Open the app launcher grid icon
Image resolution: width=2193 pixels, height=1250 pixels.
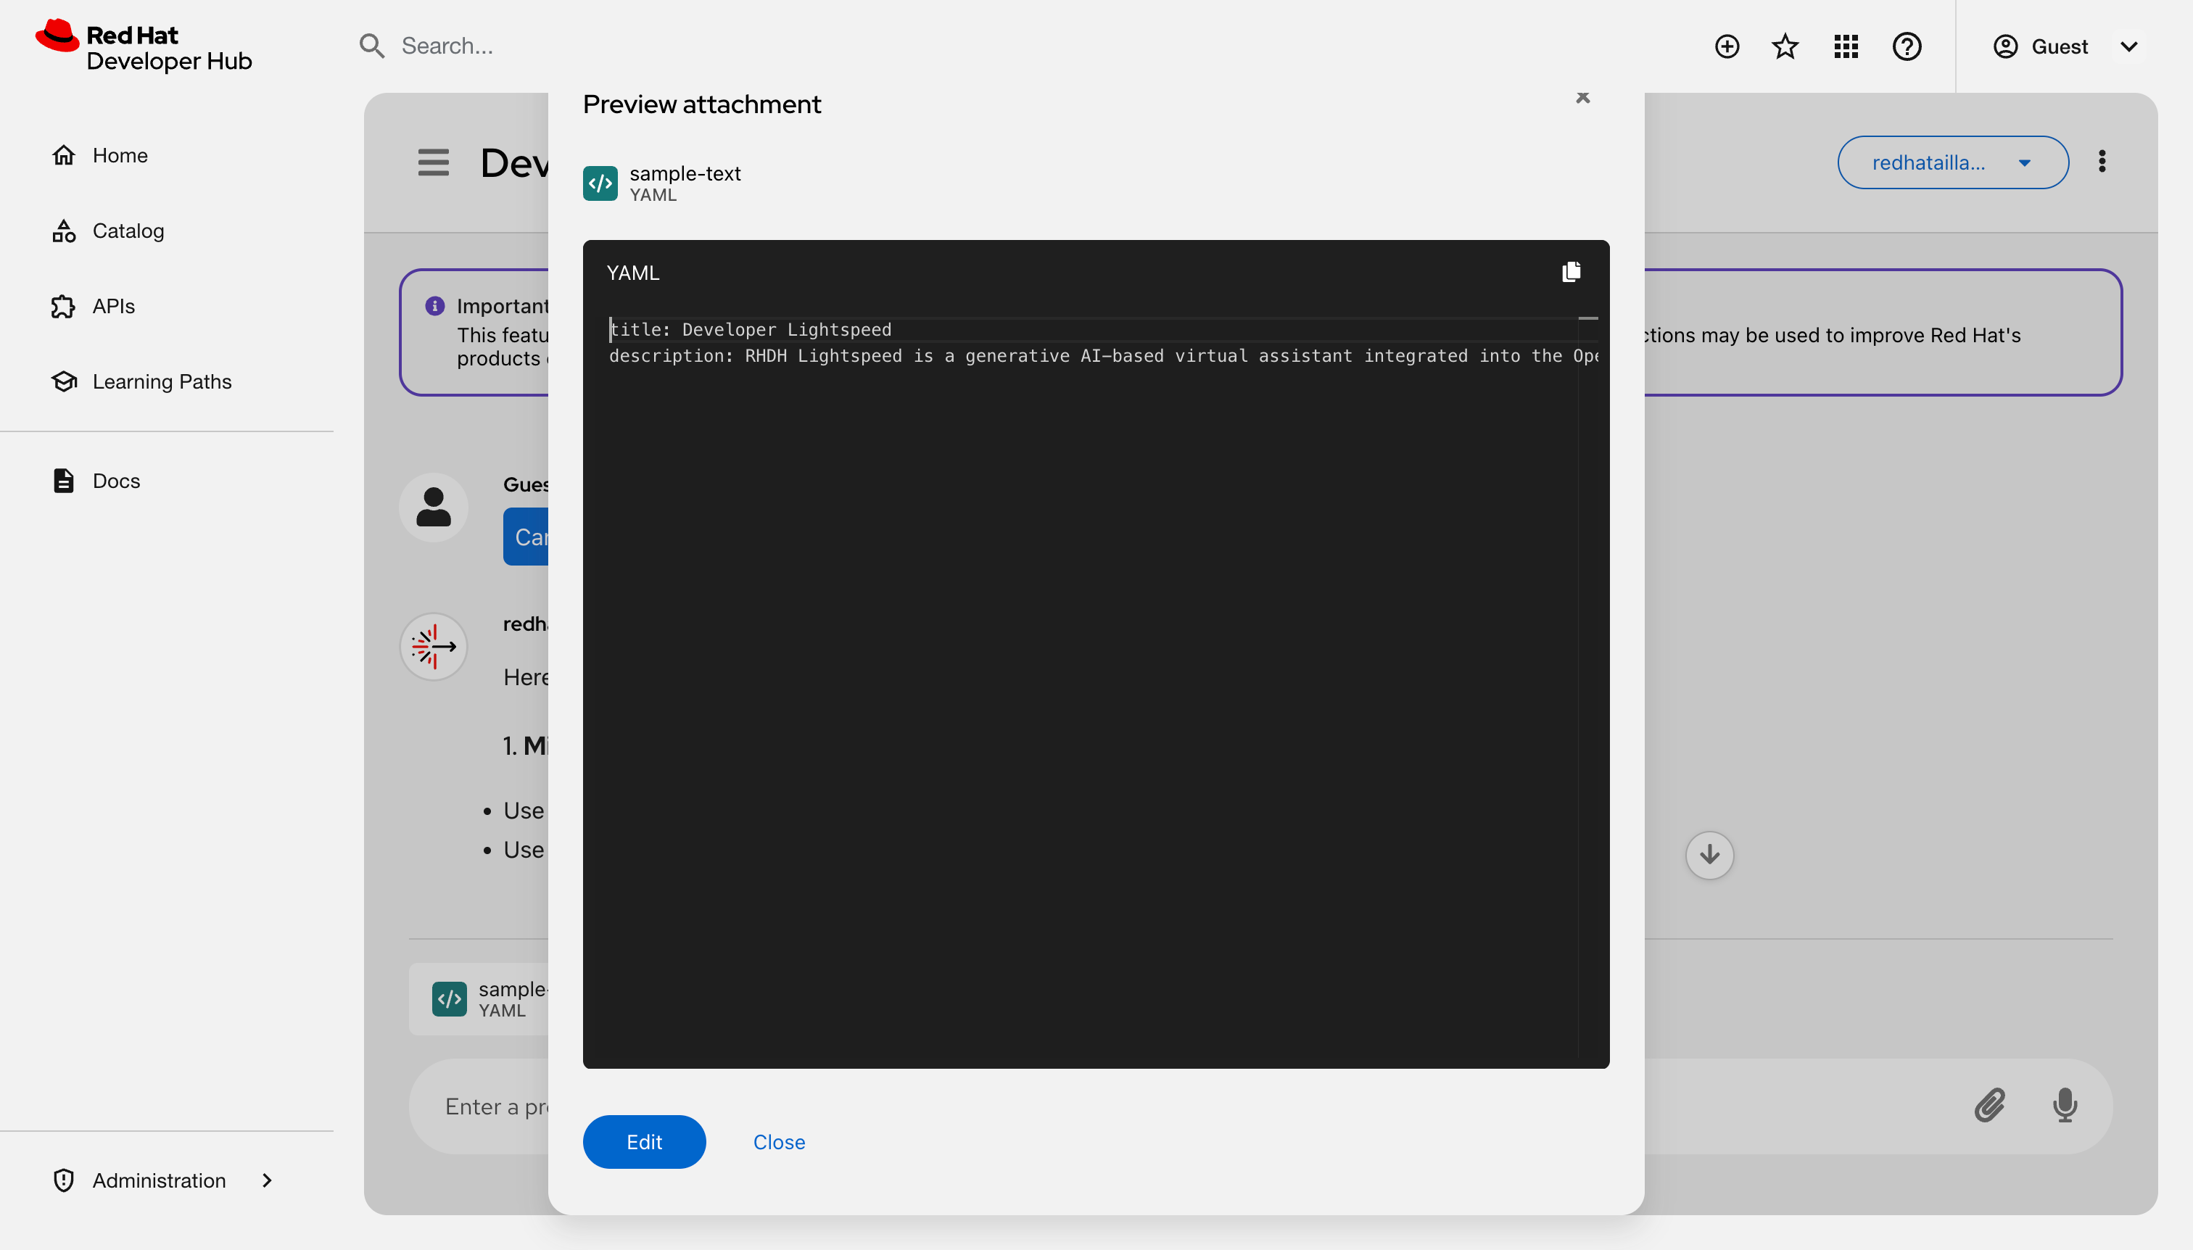point(1846,46)
